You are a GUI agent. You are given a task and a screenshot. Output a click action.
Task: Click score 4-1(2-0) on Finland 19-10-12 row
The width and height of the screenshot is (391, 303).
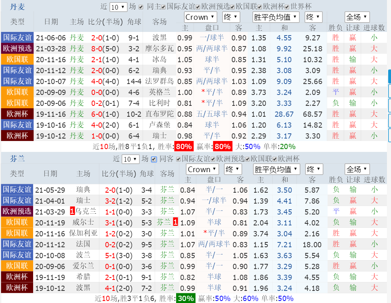[119, 288]
